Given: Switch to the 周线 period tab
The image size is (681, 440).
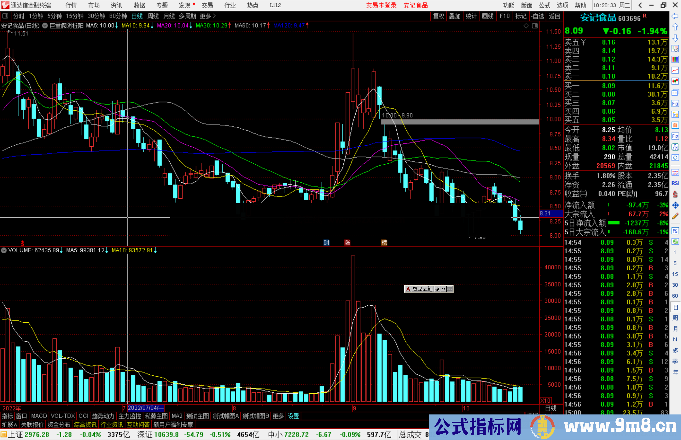Looking at the screenshot, I should click(x=153, y=16).
